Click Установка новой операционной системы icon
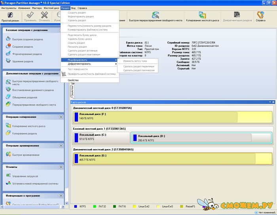The height and width of the screenshot is (215, 277). coord(8,183)
